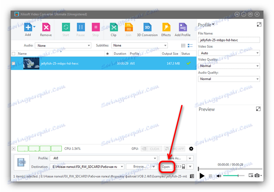
Task: Click the green completed status checkmark
Action: coord(188,63)
